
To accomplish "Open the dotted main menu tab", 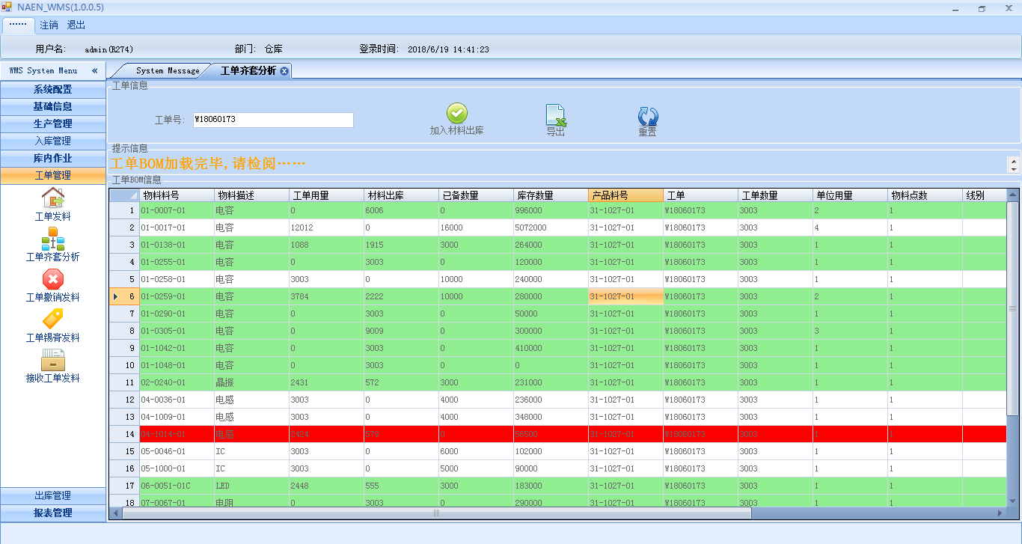I will coord(18,25).
